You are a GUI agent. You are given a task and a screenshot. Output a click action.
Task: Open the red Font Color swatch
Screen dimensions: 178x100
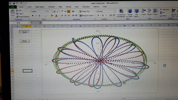click(x=56, y=16)
